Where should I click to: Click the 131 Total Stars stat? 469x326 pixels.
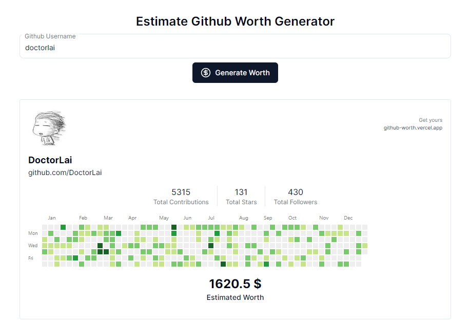click(241, 197)
